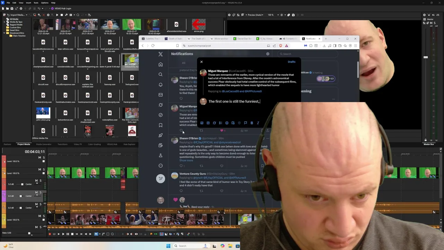This screenshot has height=250, width=444.
Task: Click the X logo in browser sidebar
Action: pos(161,54)
